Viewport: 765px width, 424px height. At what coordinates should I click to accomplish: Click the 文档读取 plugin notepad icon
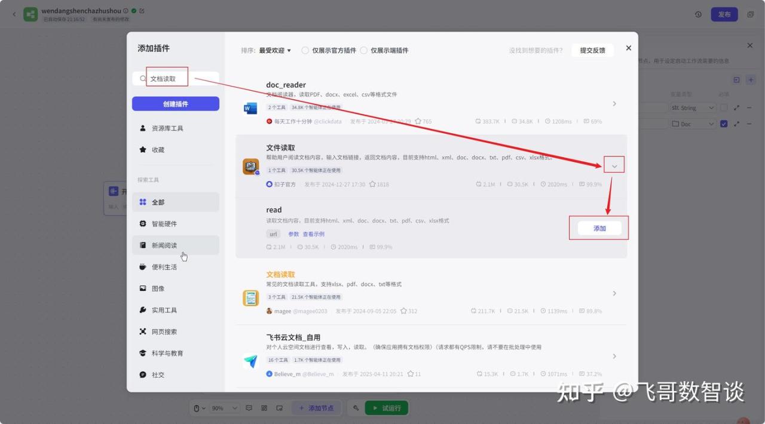[251, 298]
